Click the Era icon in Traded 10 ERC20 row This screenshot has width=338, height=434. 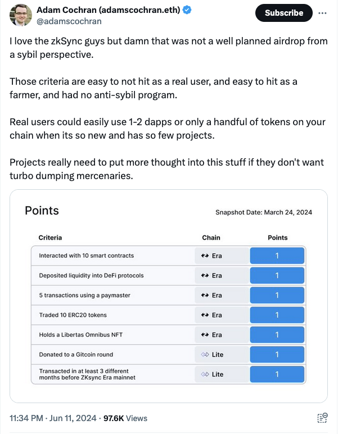click(205, 315)
